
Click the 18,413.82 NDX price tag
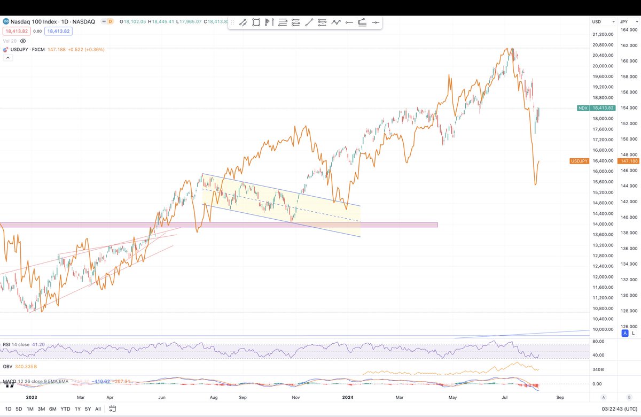(x=603, y=107)
